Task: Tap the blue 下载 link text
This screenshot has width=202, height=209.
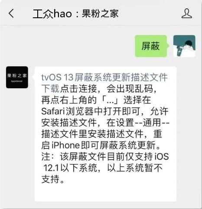Action: 50,89
